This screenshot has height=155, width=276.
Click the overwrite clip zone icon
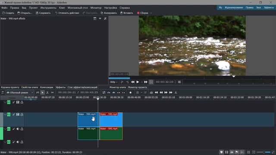pos(114,93)
